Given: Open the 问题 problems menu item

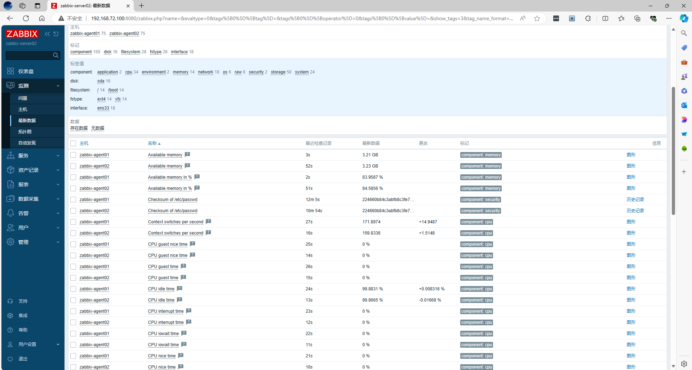Looking at the screenshot, I should pos(23,98).
